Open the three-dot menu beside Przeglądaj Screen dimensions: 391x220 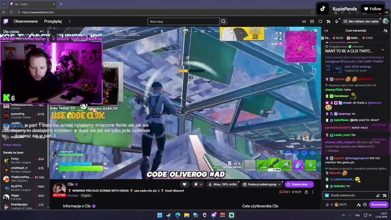click(x=70, y=21)
